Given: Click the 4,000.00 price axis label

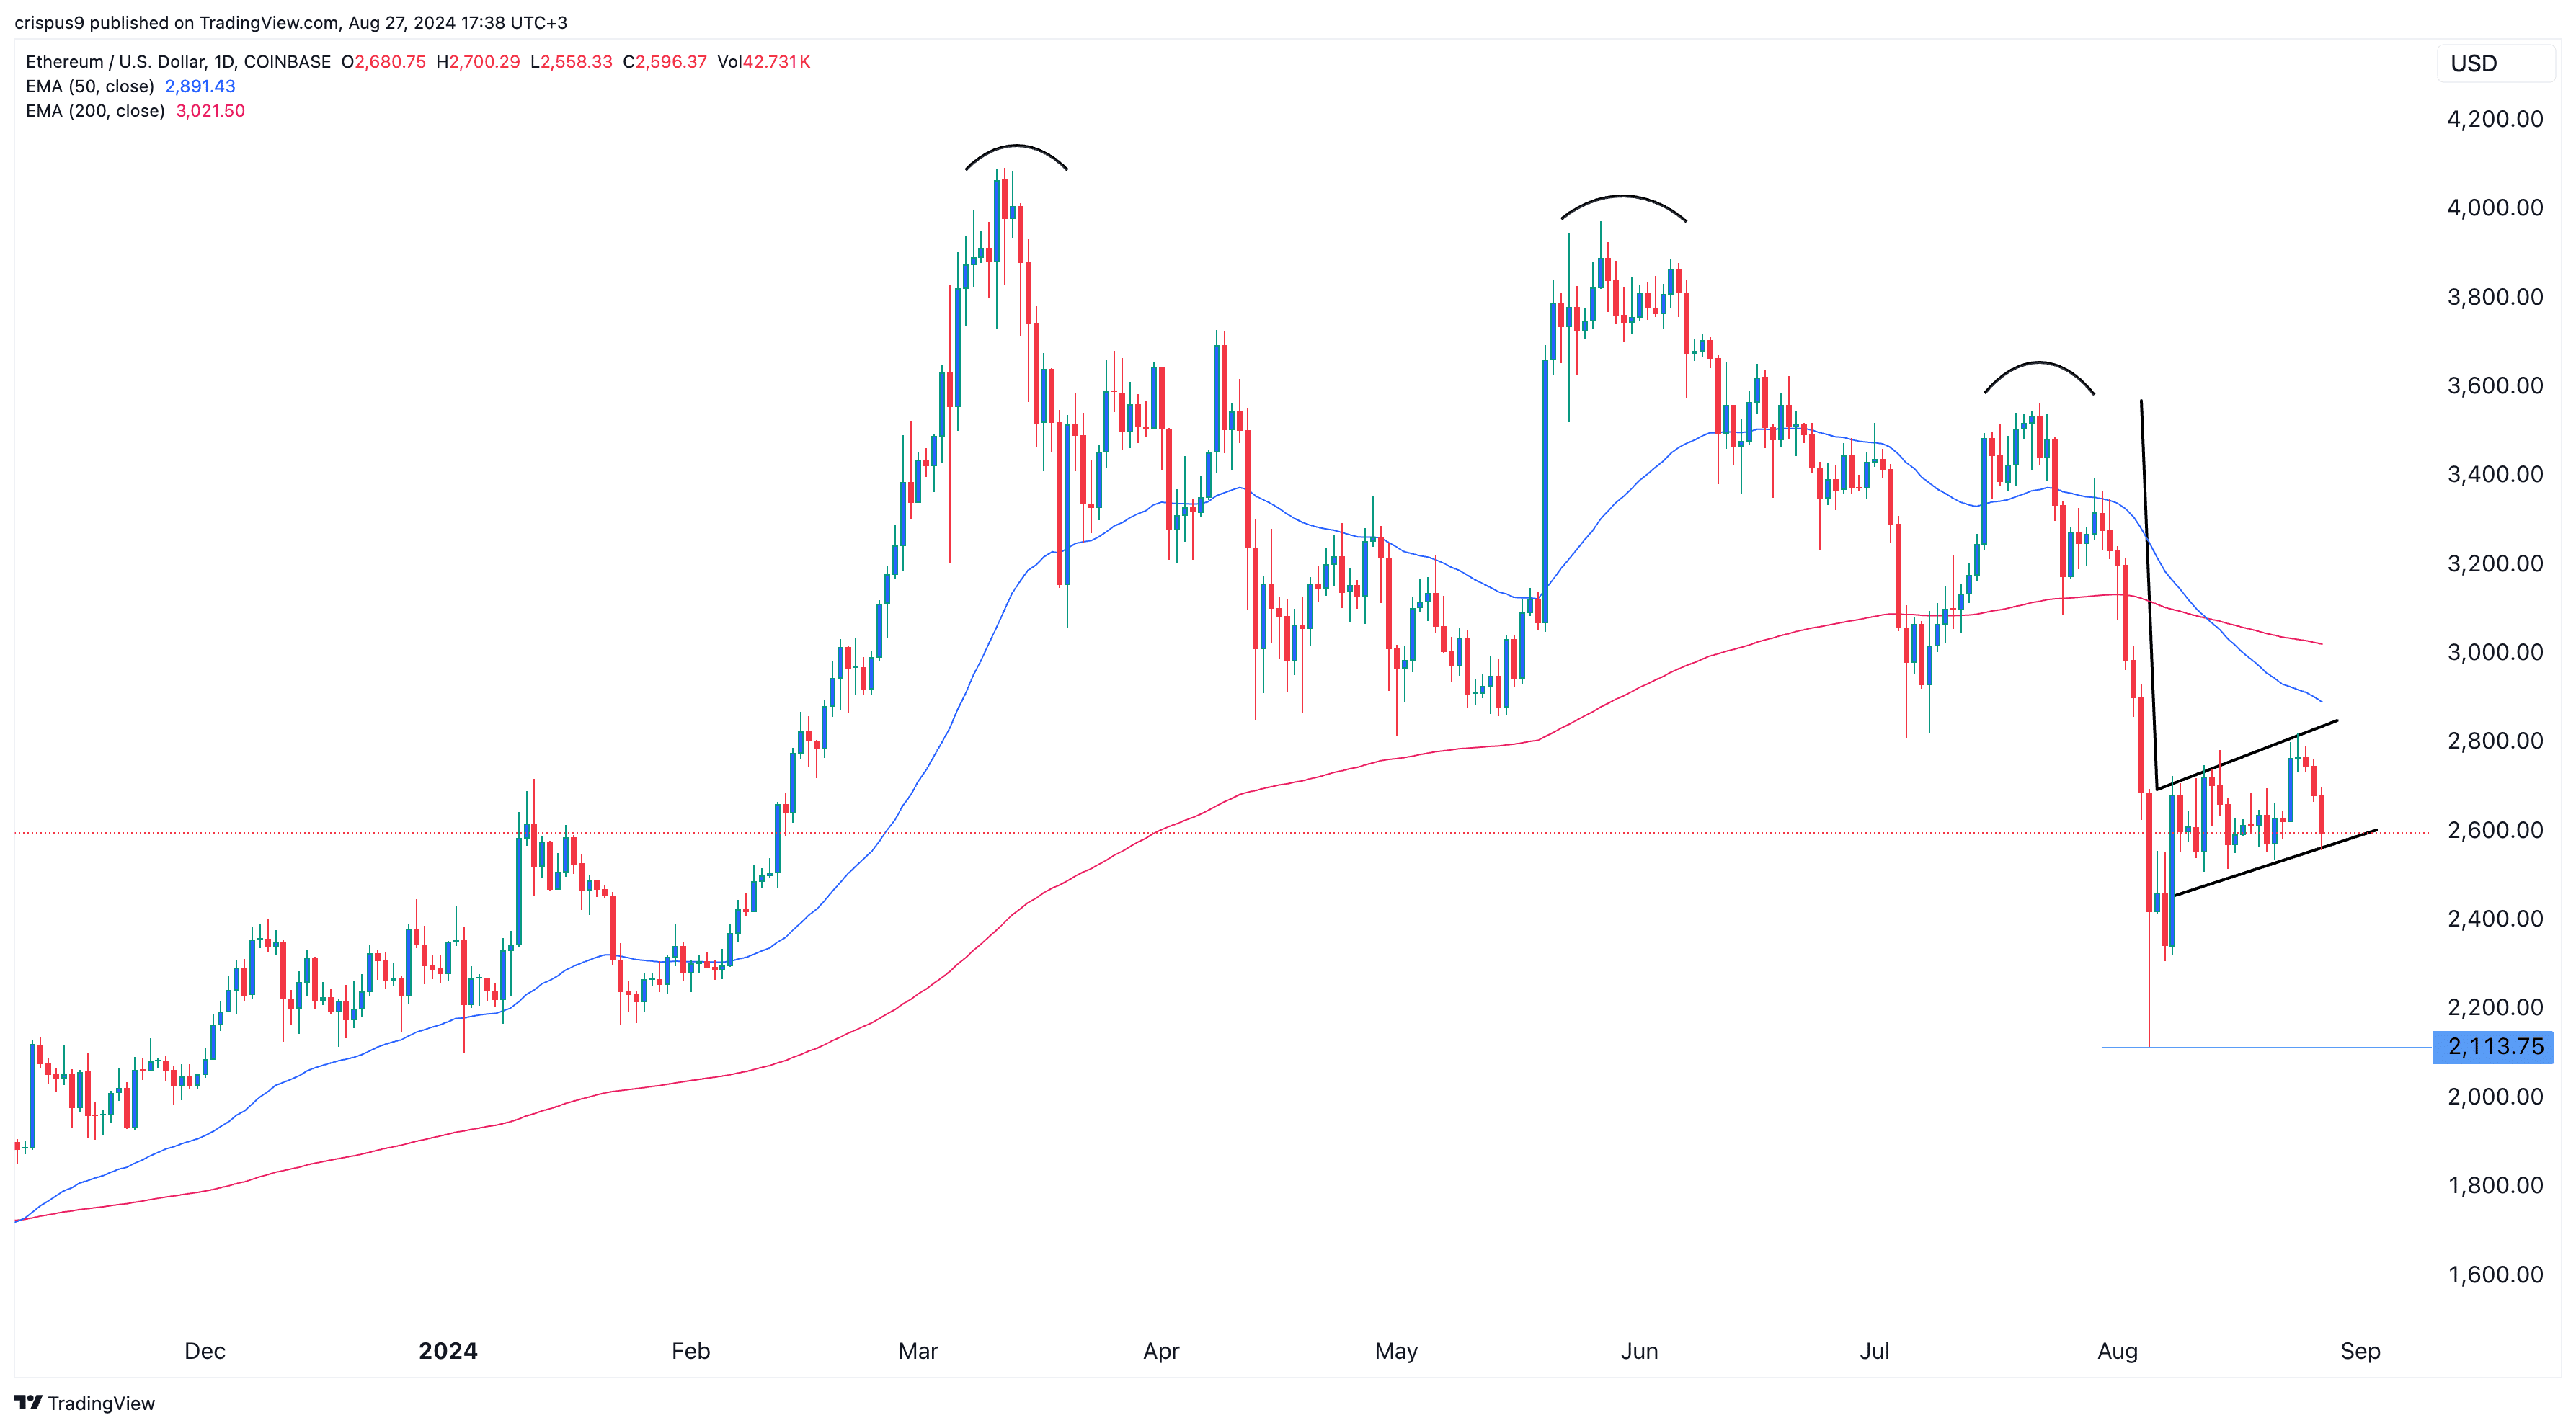Looking at the screenshot, I should 2495,207.
